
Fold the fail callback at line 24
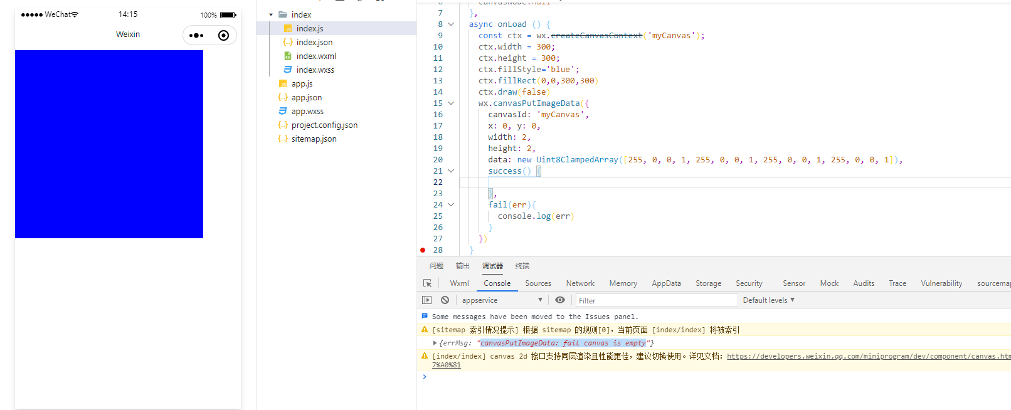coord(451,205)
